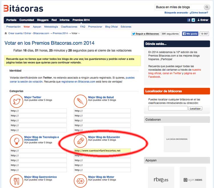
Task: Open the rtve.es sponsor logo
Action: click(161, 180)
